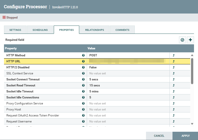
Task: Apply the processor configuration
Action: tap(185, 136)
